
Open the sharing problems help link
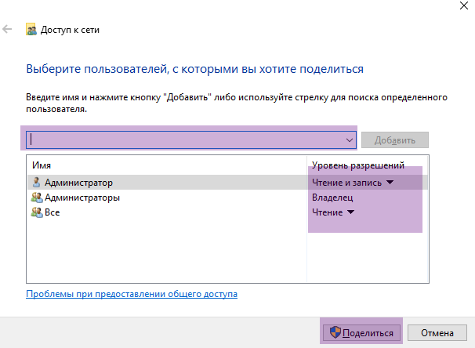[x=132, y=294]
